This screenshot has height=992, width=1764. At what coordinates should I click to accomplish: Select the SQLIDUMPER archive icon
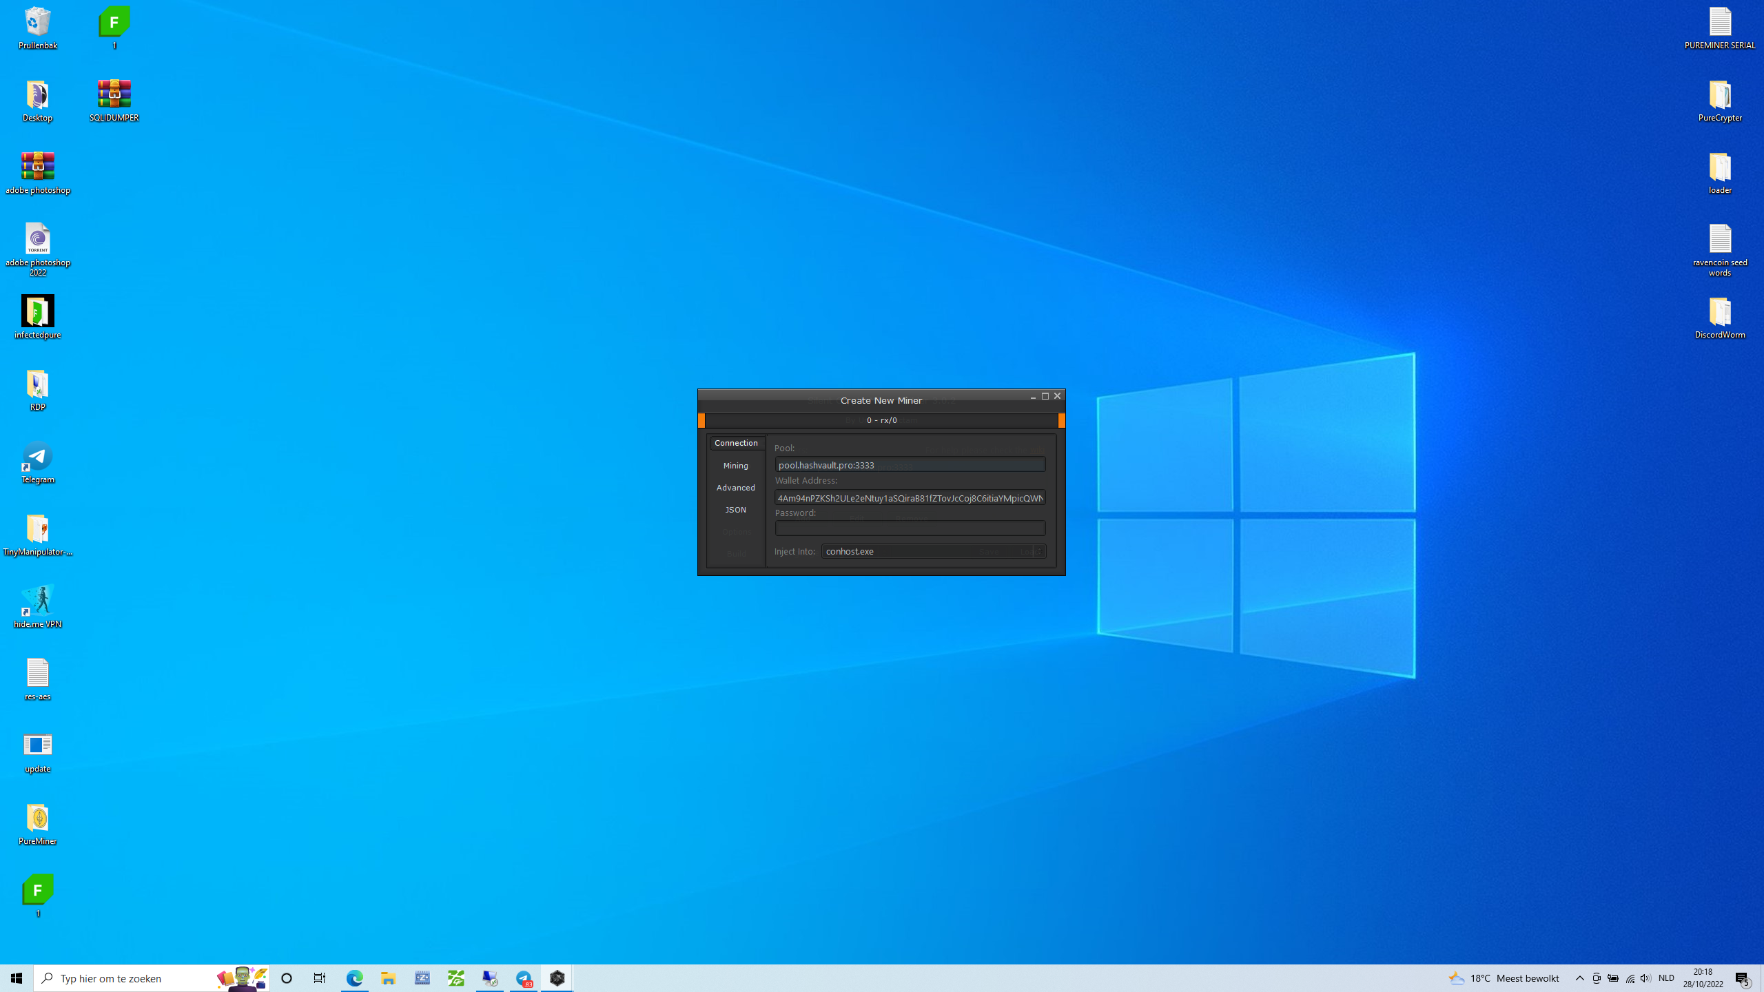click(114, 101)
